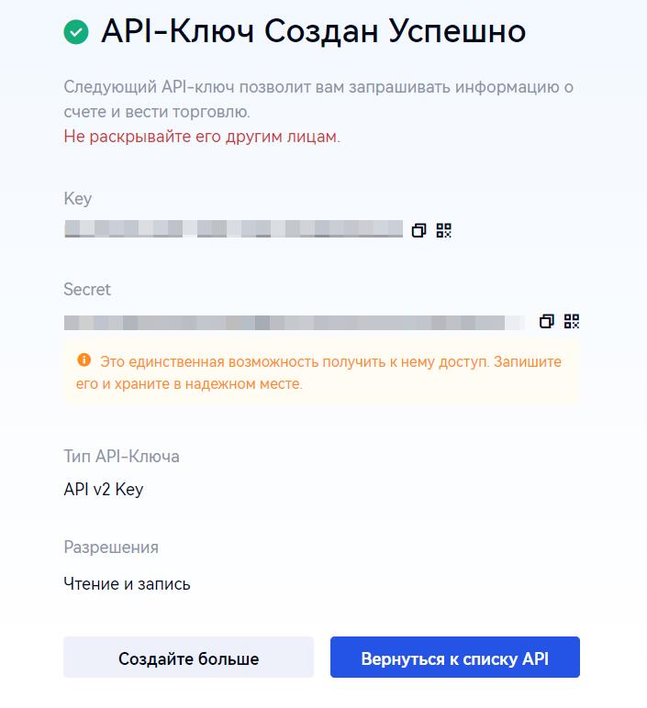Copy the API Key value
The height and width of the screenshot is (708, 647).
[x=418, y=230]
